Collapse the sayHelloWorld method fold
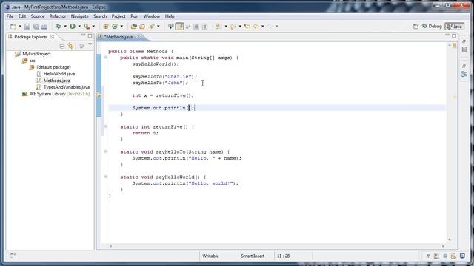Screen dimensions: 474x266 [105, 177]
